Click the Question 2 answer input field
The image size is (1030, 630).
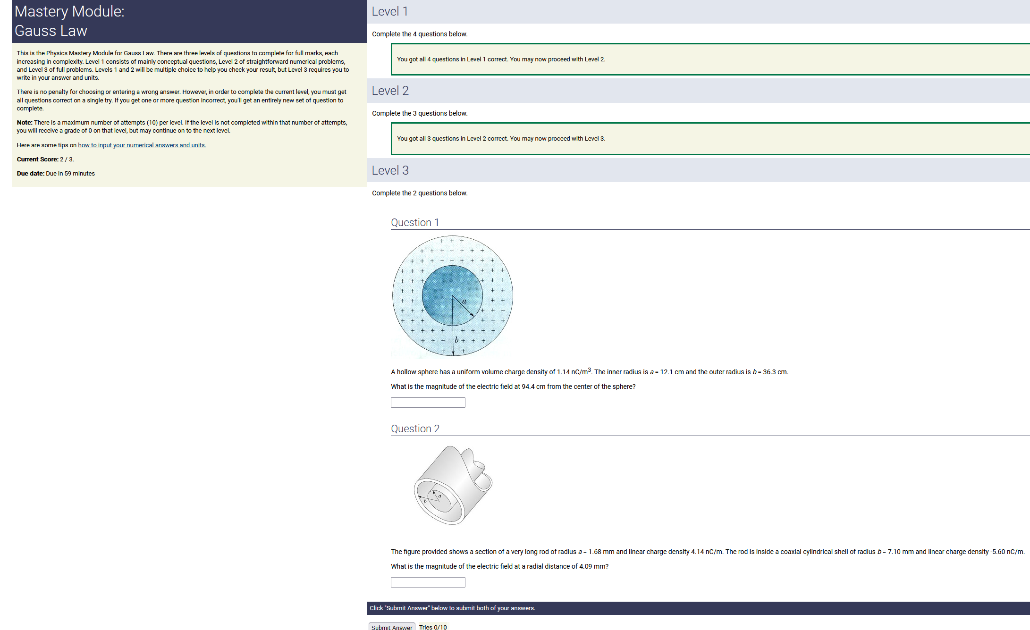click(428, 582)
